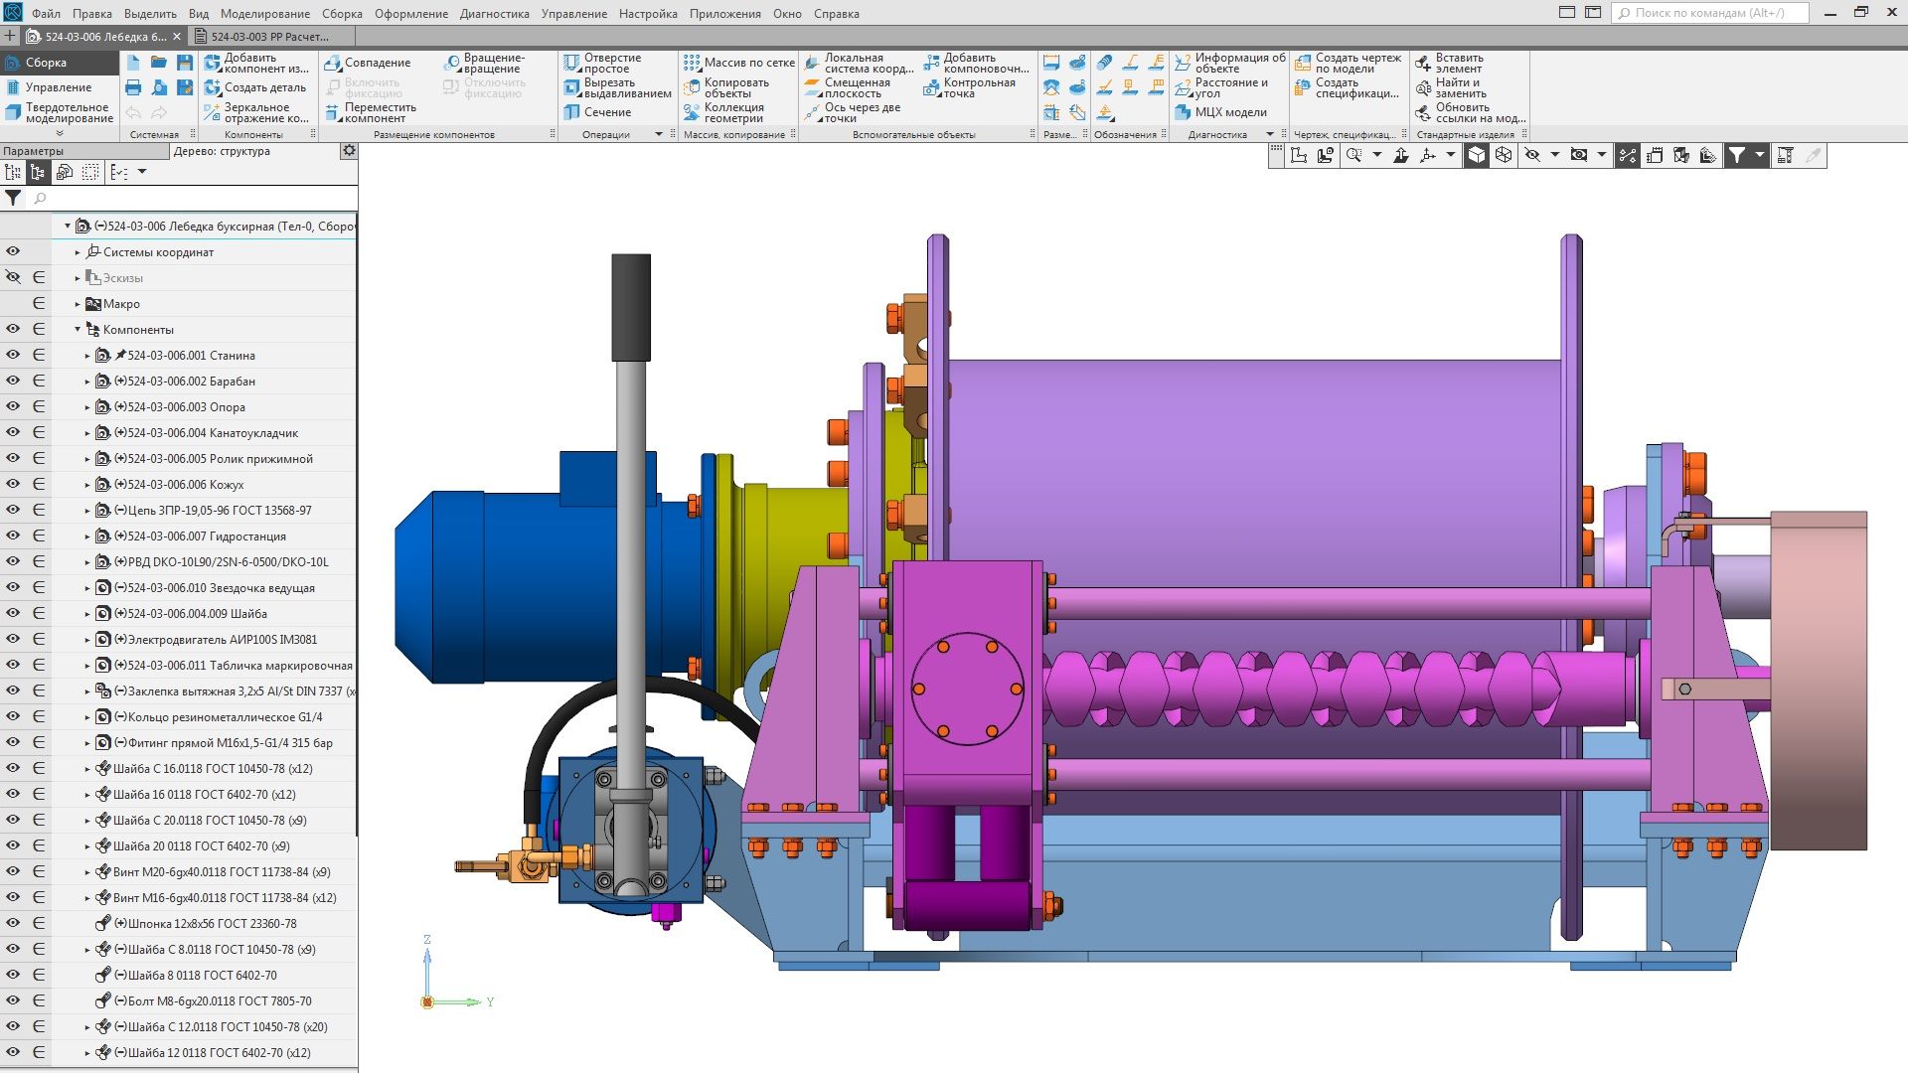Click the Совпадение mate tool
Image resolution: width=1908 pixels, height=1073 pixels.
point(368,63)
